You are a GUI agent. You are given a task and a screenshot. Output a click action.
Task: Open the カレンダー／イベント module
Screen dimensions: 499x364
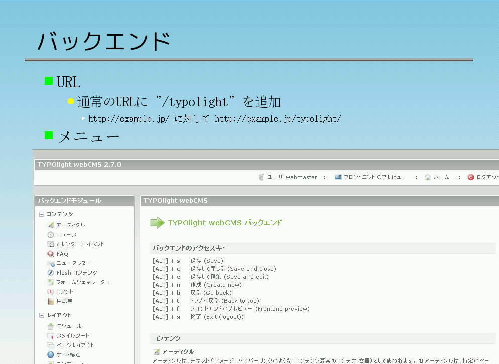(x=80, y=244)
